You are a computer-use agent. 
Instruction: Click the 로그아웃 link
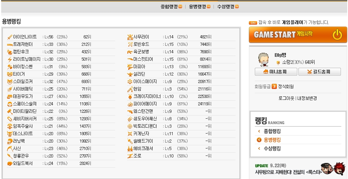click(x=286, y=98)
